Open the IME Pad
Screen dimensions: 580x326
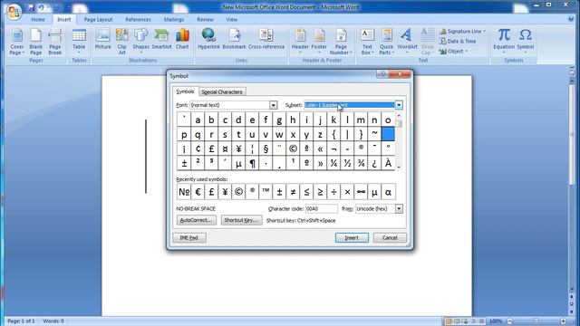pyautogui.click(x=189, y=237)
